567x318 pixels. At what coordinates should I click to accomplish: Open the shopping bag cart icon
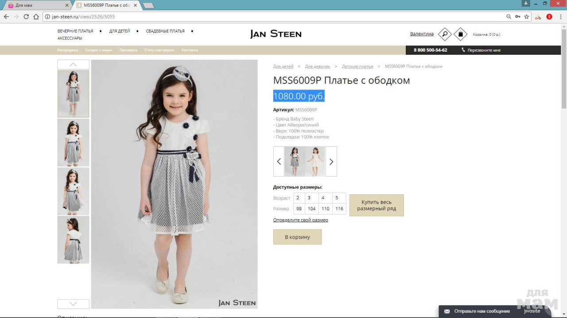point(460,34)
